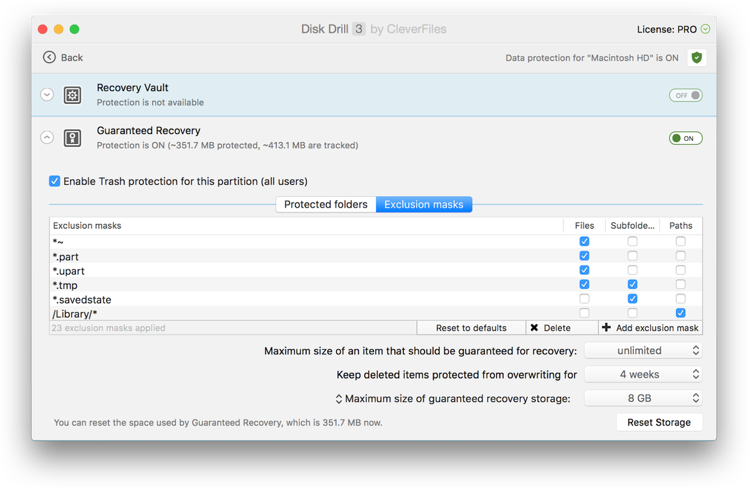Expand the Recovery Vault section chevron
Image resolution: width=748 pixels, height=488 pixels.
click(47, 95)
